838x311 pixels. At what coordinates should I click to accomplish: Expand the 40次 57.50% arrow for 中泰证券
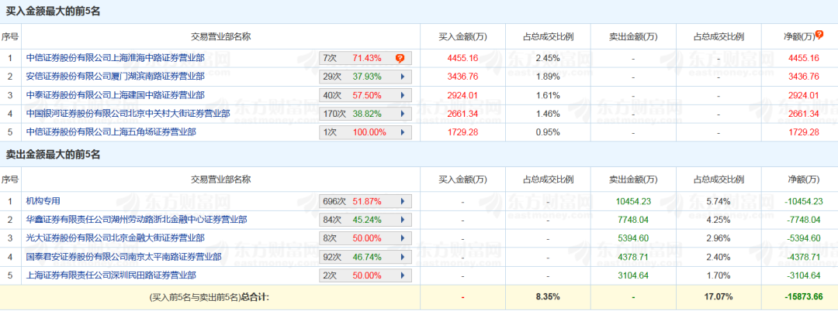[x=402, y=95]
